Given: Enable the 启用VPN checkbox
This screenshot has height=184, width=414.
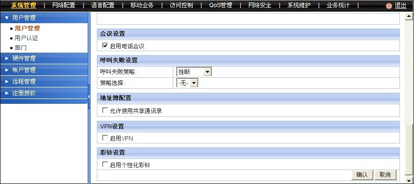Looking at the screenshot, I should coord(105,138).
